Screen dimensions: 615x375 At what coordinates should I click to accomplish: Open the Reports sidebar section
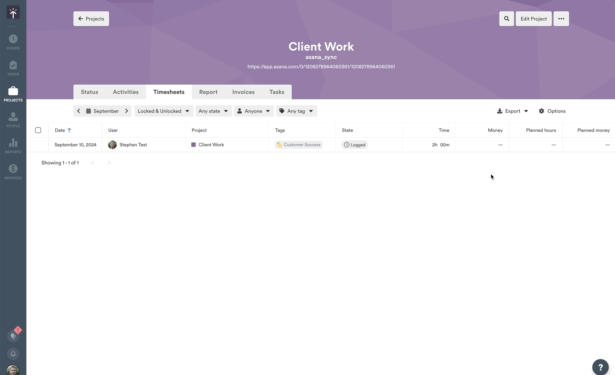(x=13, y=146)
